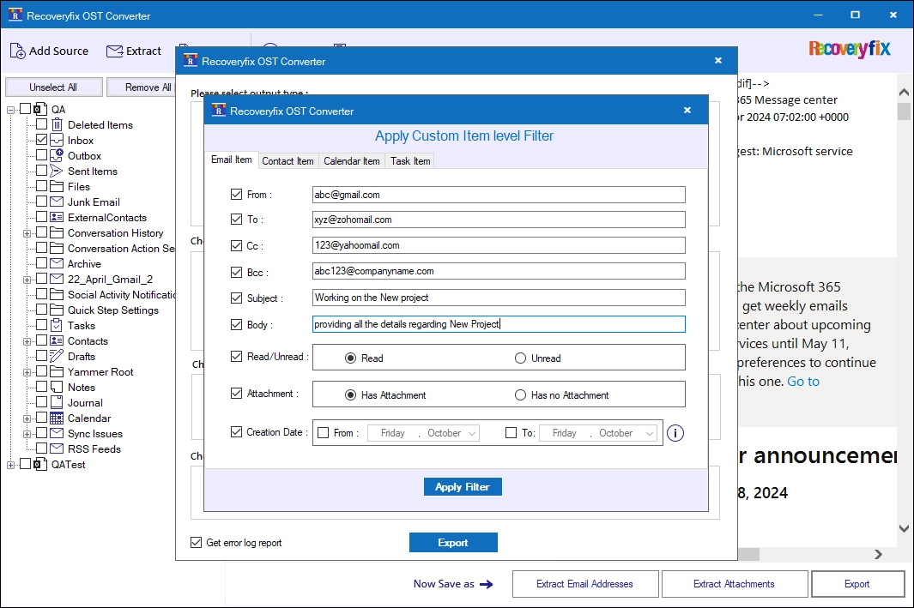Expand the Yammer Root folder
The width and height of the screenshot is (914, 608).
tap(27, 372)
